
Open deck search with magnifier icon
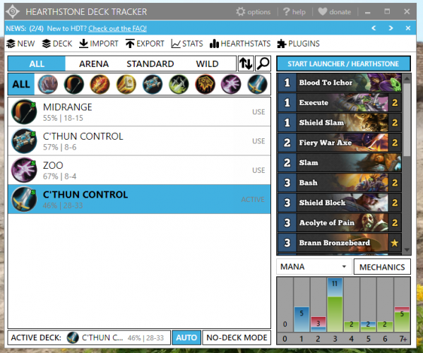[x=263, y=64]
